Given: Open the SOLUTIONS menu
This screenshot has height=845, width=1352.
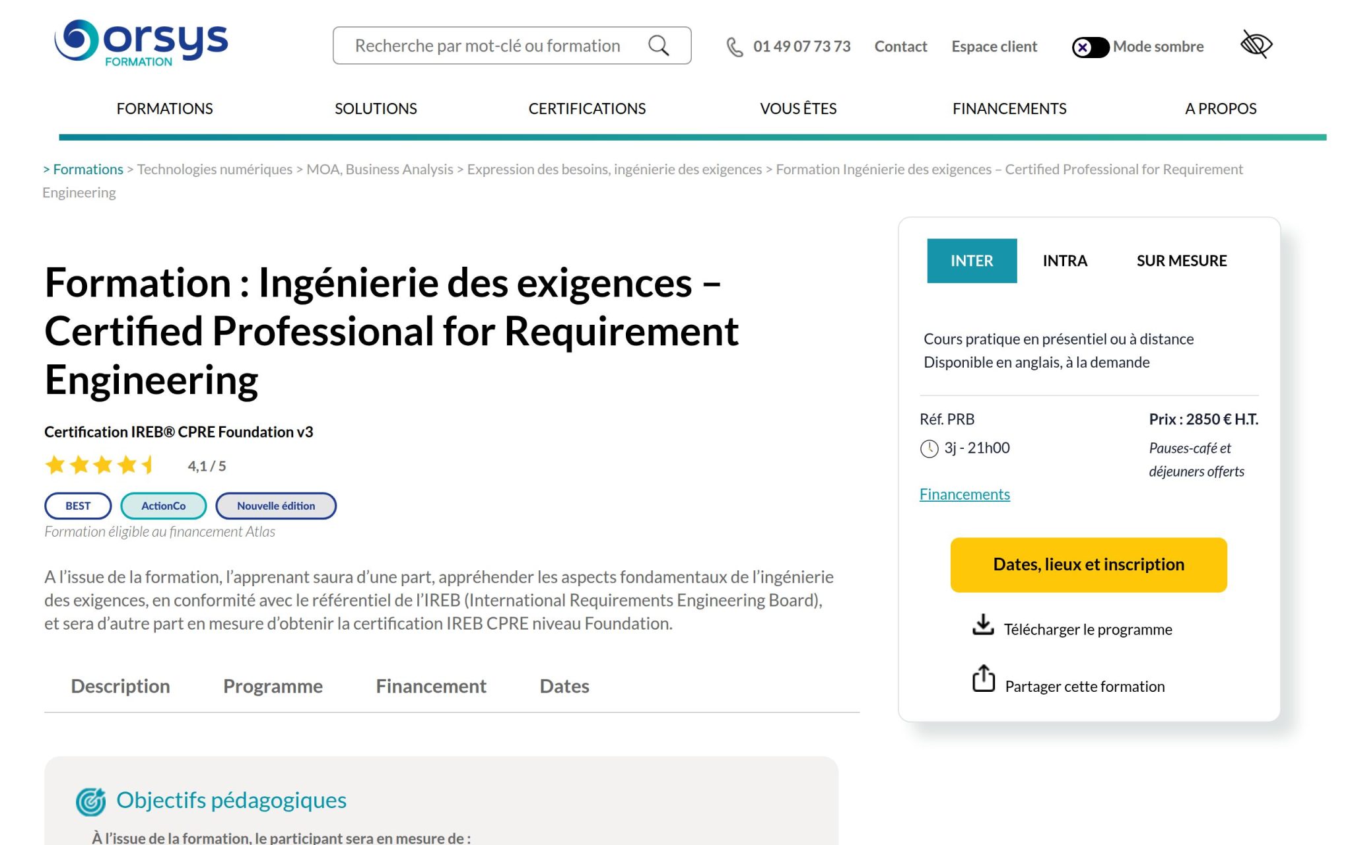Looking at the screenshot, I should [376, 109].
